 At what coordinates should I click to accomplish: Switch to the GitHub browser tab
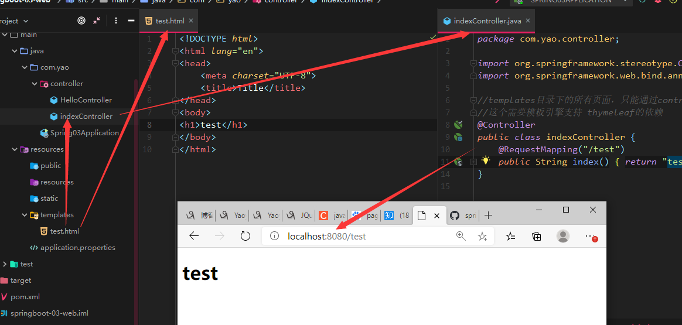463,215
